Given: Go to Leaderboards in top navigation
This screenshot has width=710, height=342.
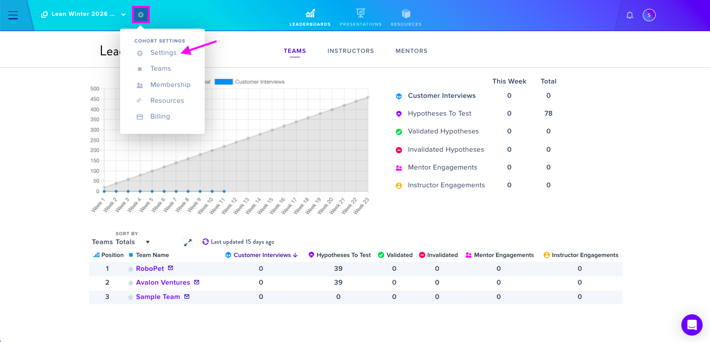Looking at the screenshot, I should [x=310, y=17].
